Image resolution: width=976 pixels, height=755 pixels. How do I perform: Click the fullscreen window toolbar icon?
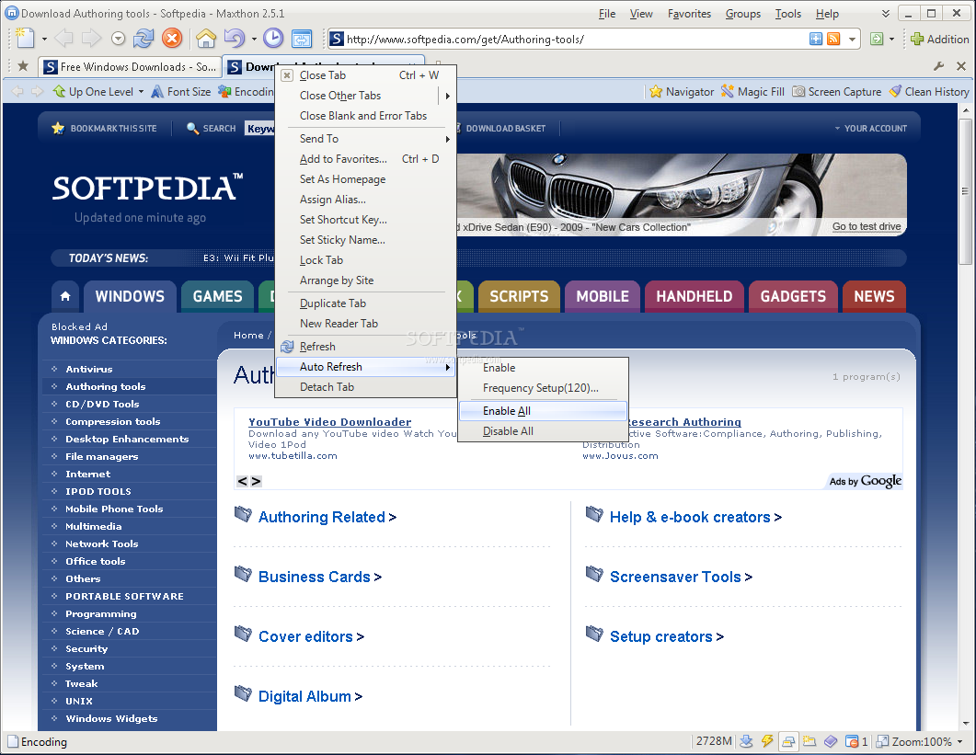click(302, 39)
